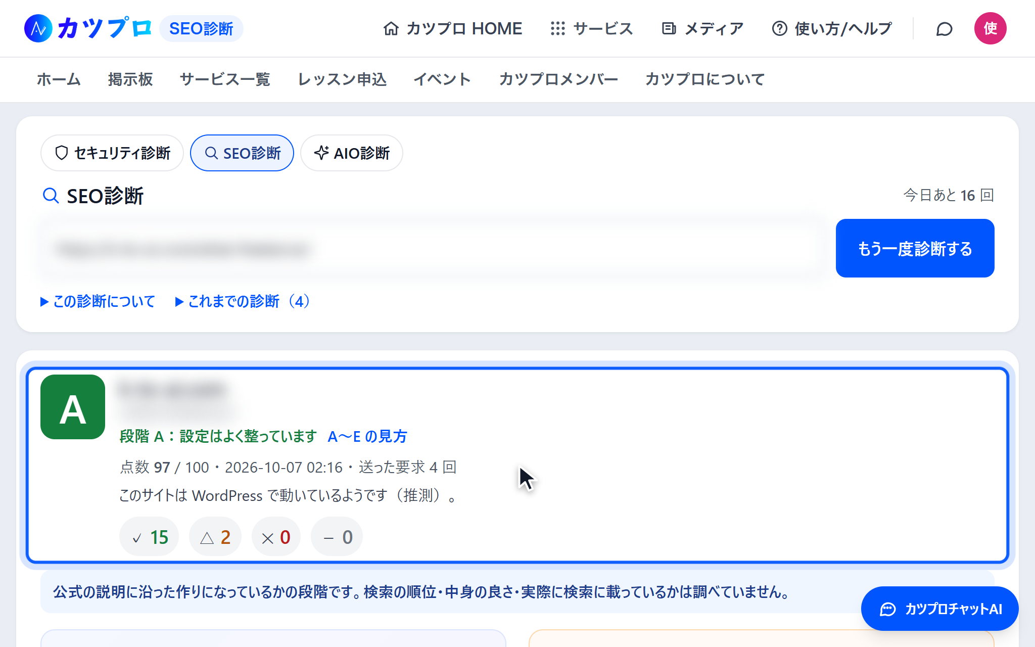This screenshot has height=647, width=1035.
Task: Switch to the SEO診断 tab
Action: pyautogui.click(x=242, y=153)
